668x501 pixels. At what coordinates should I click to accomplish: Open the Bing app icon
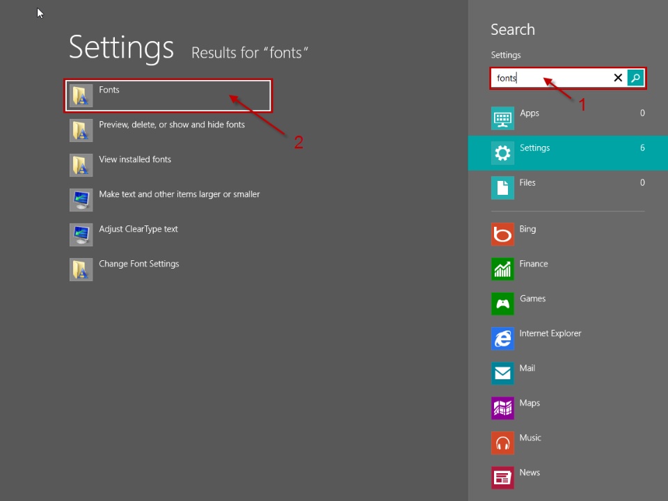(x=502, y=234)
